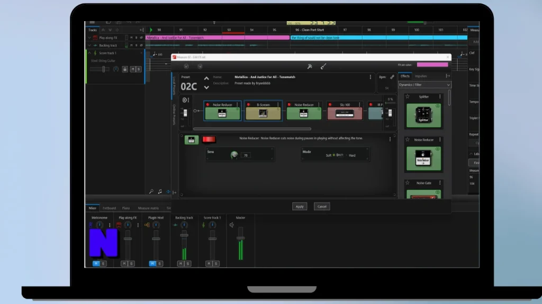Open the Local Presets side tab
This screenshot has width=542, height=304.
174,85
